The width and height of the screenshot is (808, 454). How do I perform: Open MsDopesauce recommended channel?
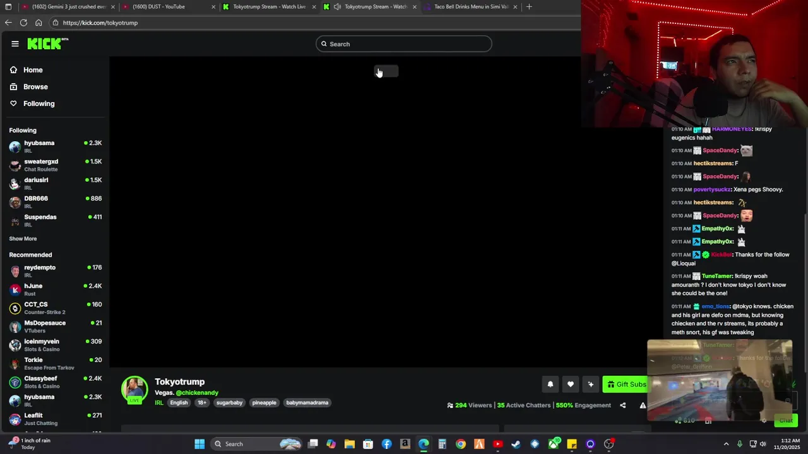[x=56, y=326]
